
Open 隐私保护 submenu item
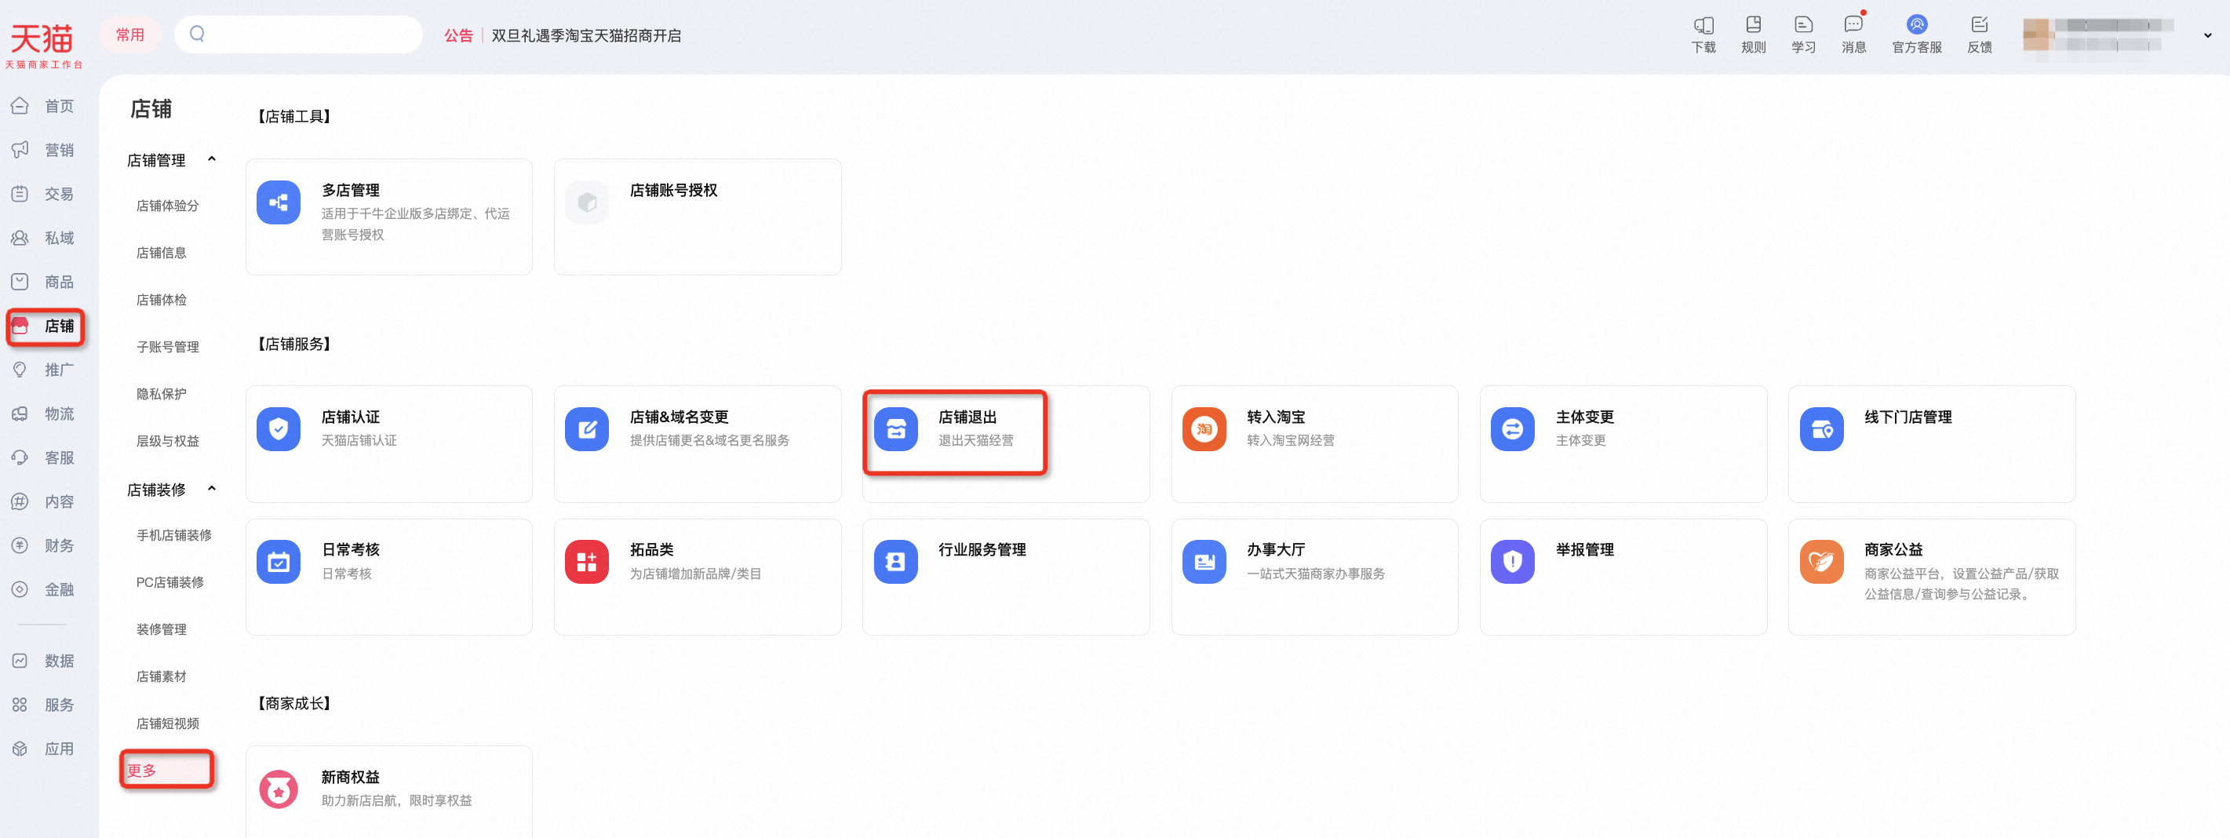(161, 394)
